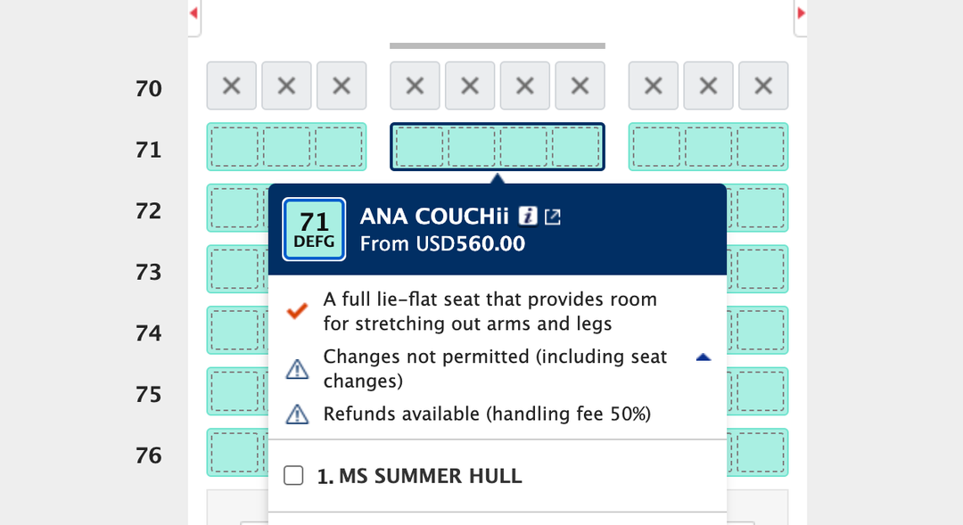Click the red left scroll arrow above seats
Viewport: 963px width, 525px height.
[x=192, y=12]
